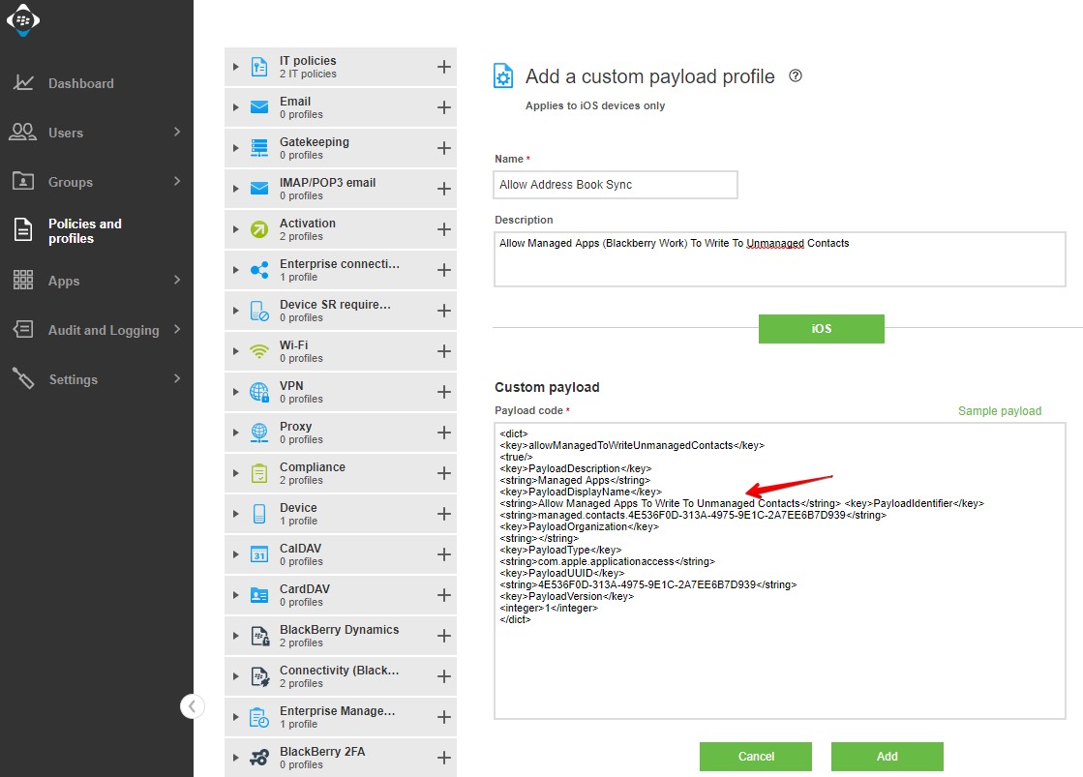
Task: Click plus icon for BlackBerry Dynamics
Action: pyautogui.click(x=444, y=636)
